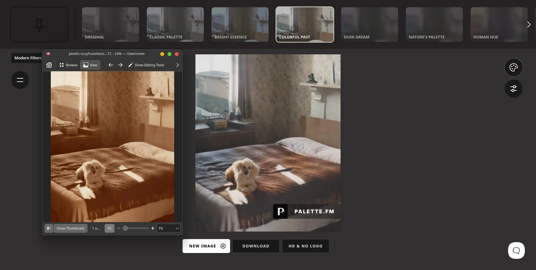Screen dimensions: 536x270
Task: Click the back navigation arrow in Gwenview
Action: [111, 65]
